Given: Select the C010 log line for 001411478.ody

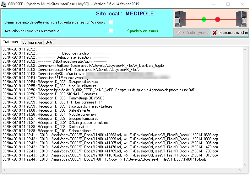Looking at the screenshot, I should (110, 147).
